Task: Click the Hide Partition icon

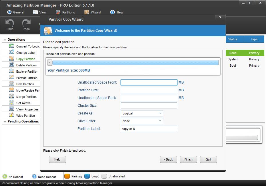Action: [11, 84]
